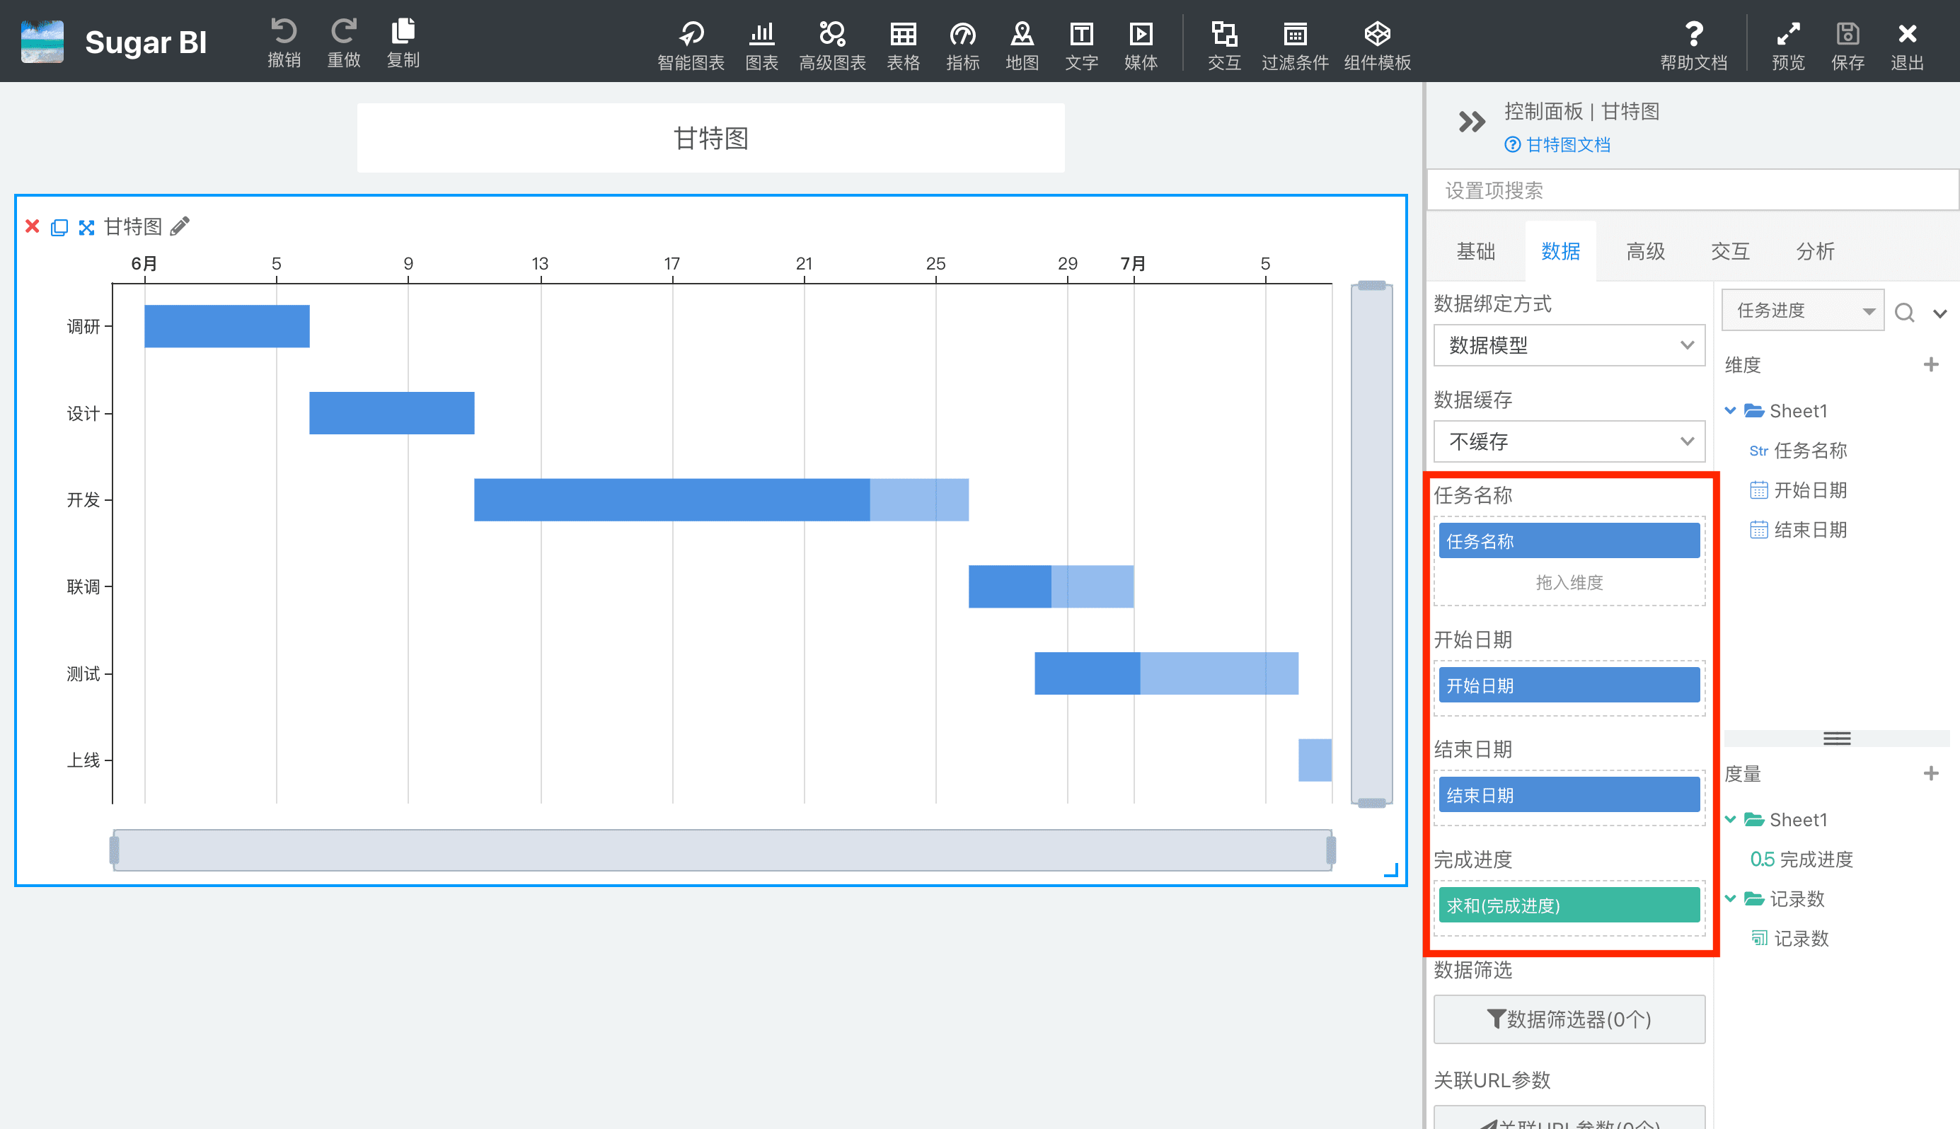Viewport: 1960px width, 1129px height.
Task: Click the left handle of horizontal slider
Action: tap(114, 850)
